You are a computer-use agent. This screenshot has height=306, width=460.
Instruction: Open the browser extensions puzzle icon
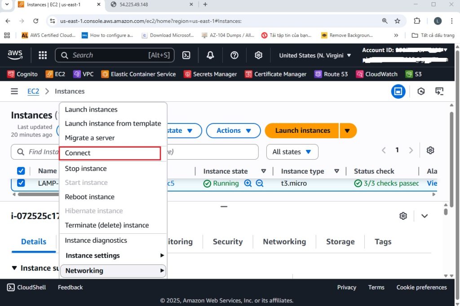417,21
